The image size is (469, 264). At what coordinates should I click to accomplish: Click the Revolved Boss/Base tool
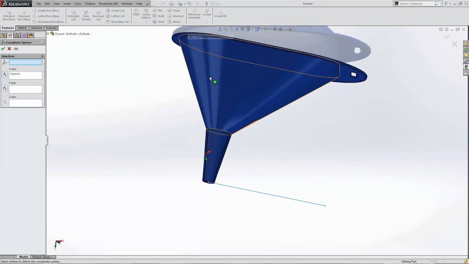(24, 15)
